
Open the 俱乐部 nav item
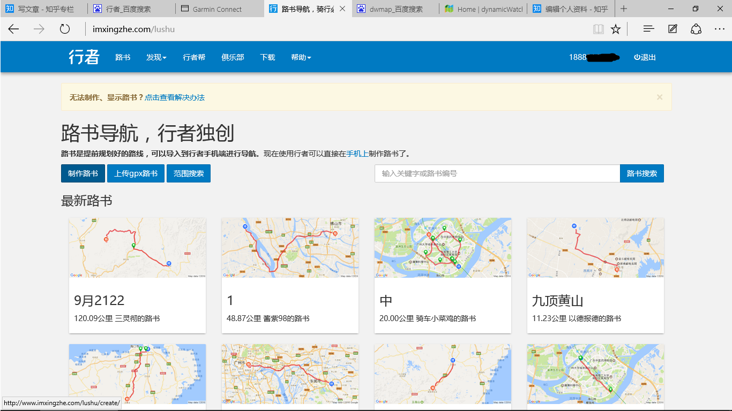pyautogui.click(x=233, y=57)
